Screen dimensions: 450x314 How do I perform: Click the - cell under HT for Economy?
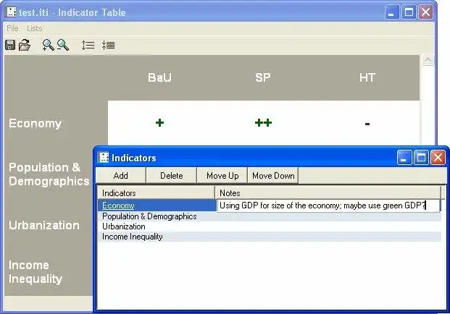(367, 124)
